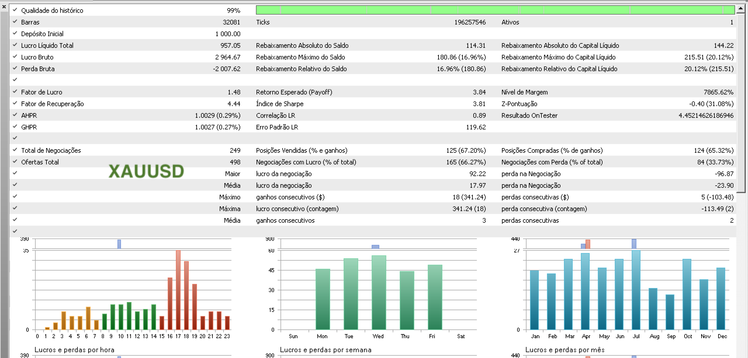
Task: Click the checkmark icon next to Barras
Action: tap(15, 22)
